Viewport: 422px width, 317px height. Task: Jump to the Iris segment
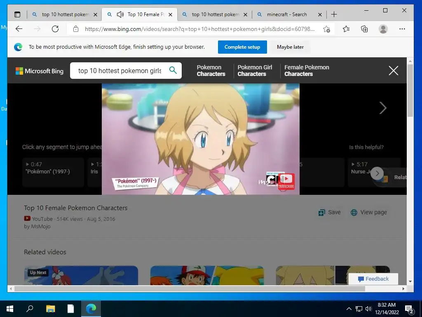(x=95, y=172)
